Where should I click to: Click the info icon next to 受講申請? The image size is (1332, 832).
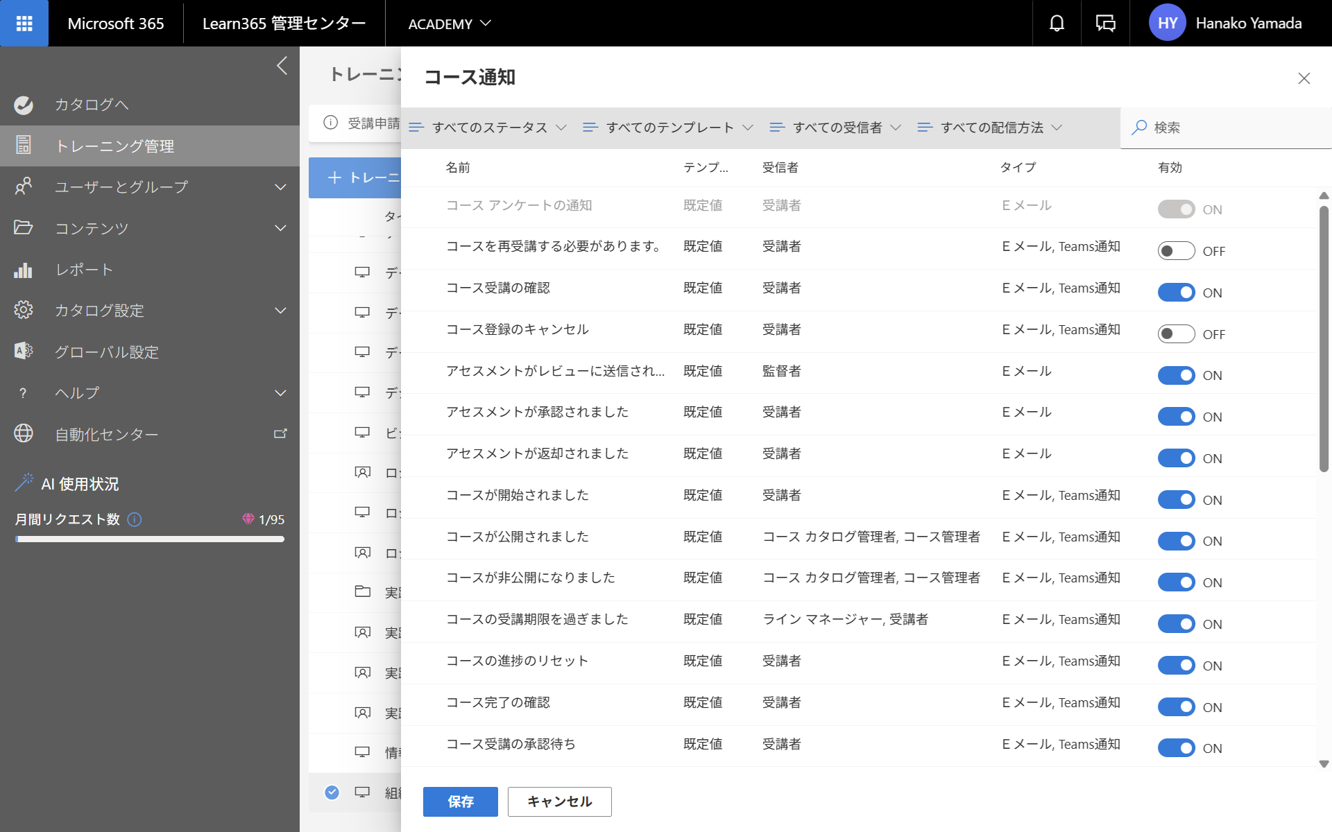[331, 123]
